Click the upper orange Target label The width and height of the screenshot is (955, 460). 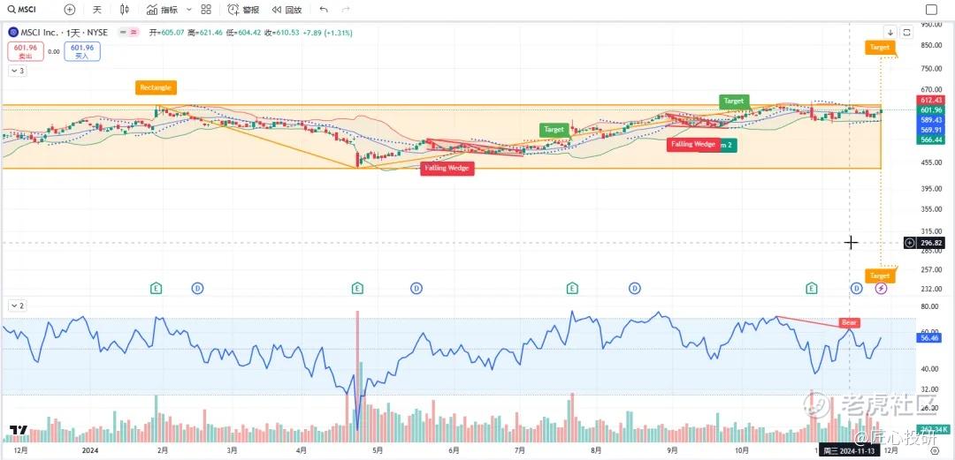tap(879, 48)
